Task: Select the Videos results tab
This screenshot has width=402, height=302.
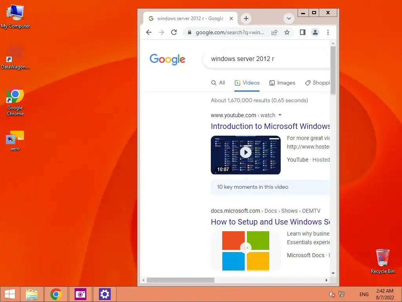Action: click(x=247, y=83)
